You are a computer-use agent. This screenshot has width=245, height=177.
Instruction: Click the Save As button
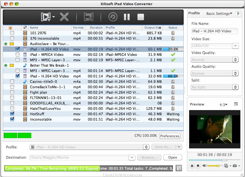(163, 147)
